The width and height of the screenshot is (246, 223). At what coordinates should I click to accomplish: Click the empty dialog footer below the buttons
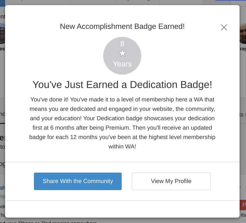pos(122,209)
